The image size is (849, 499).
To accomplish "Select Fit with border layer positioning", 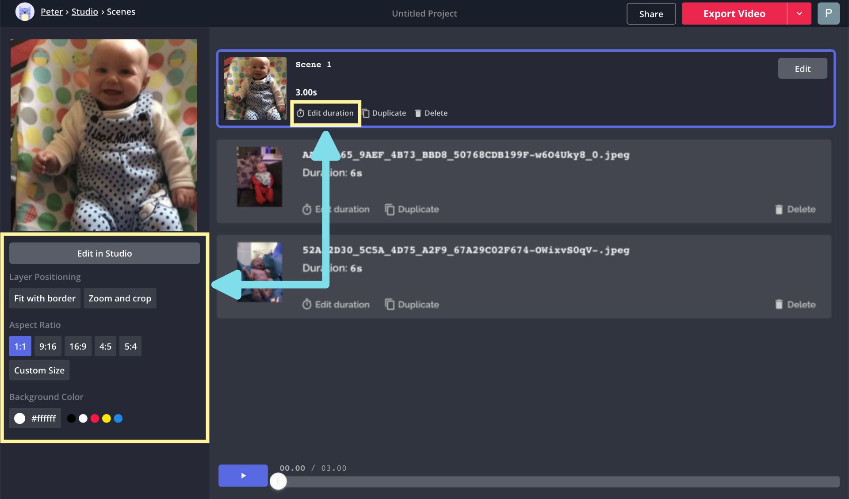I will [x=45, y=297].
